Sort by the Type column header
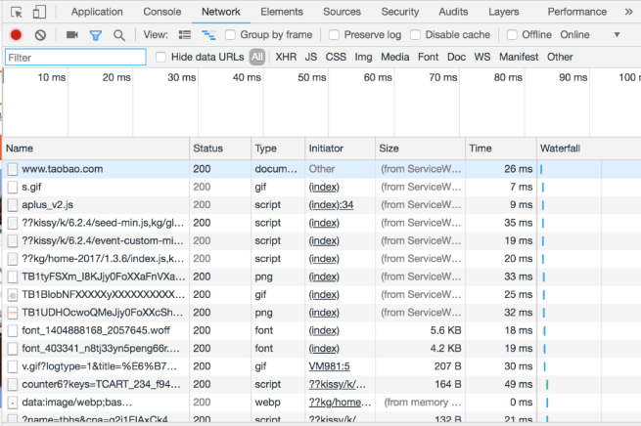This screenshot has width=641, height=426. pos(278,149)
